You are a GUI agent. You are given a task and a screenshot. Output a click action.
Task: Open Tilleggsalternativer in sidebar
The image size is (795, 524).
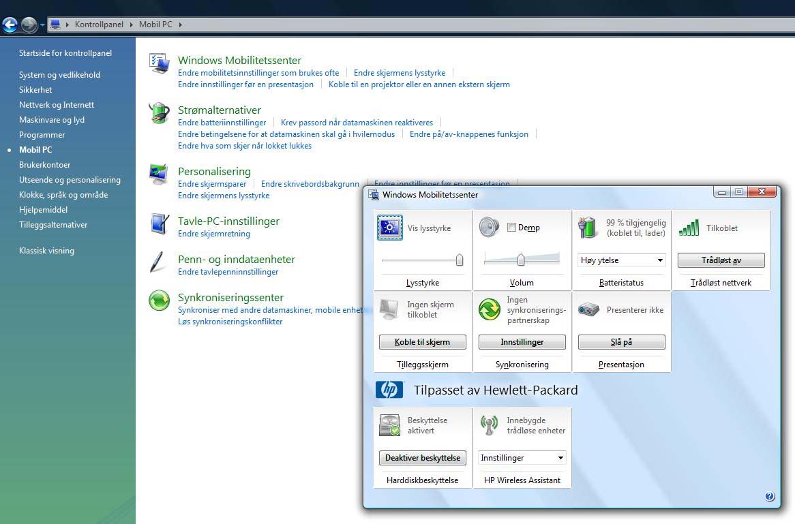click(x=53, y=224)
